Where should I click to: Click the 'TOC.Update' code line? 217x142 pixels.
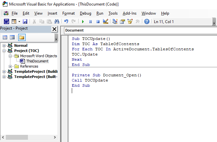pos(84,54)
